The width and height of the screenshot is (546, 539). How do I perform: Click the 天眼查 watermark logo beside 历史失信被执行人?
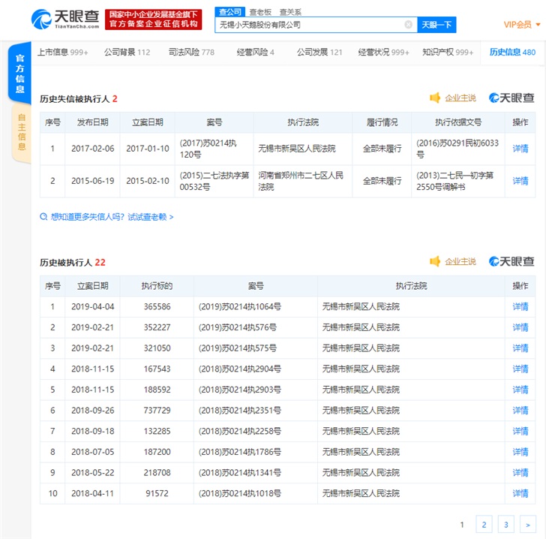tap(511, 98)
